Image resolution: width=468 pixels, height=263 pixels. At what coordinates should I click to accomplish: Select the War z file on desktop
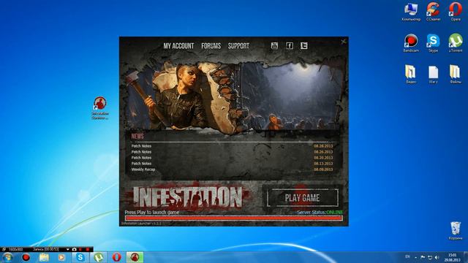[x=433, y=75]
